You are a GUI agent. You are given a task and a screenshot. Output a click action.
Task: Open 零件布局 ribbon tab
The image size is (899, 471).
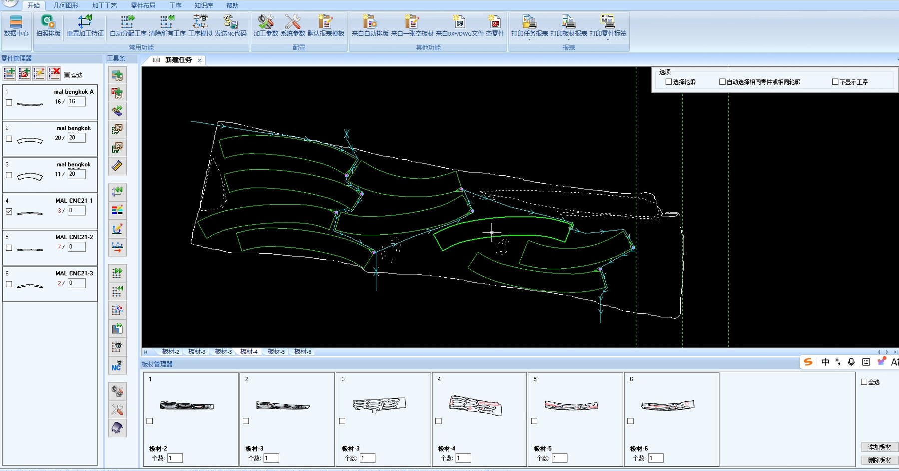(143, 5)
